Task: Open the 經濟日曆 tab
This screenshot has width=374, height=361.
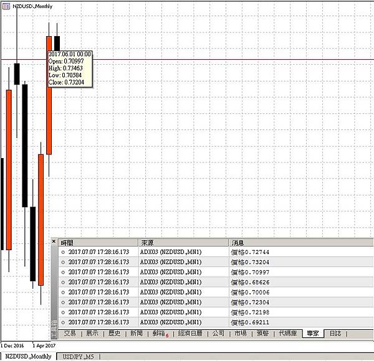Action: pyautogui.click(x=190, y=334)
